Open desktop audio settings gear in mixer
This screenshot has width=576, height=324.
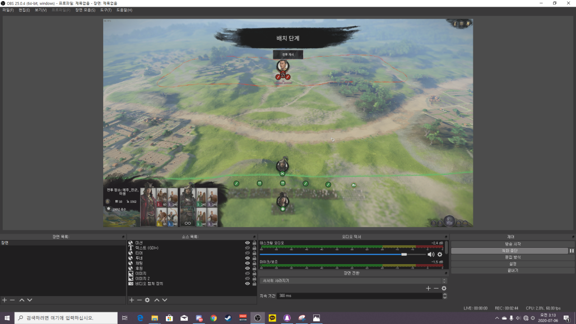pyautogui.click(x=440, y=254)
